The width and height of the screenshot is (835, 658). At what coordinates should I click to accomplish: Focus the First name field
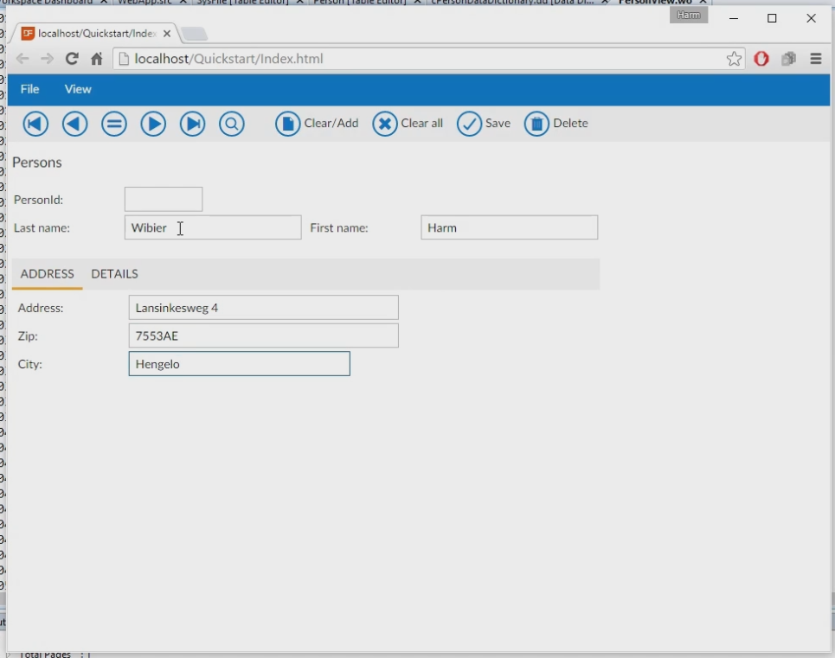pos(509,228)
